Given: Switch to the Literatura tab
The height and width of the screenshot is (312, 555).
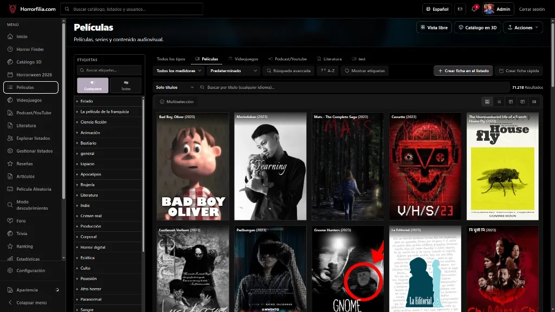Looking at the screenshot, I should coord(329,59).
